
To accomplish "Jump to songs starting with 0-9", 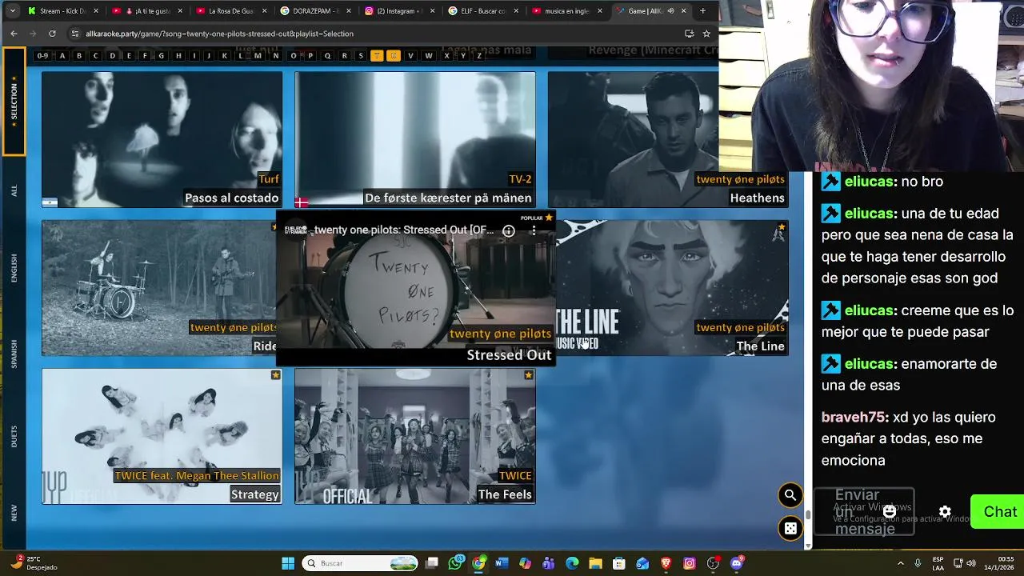I will tap(42, 56).
